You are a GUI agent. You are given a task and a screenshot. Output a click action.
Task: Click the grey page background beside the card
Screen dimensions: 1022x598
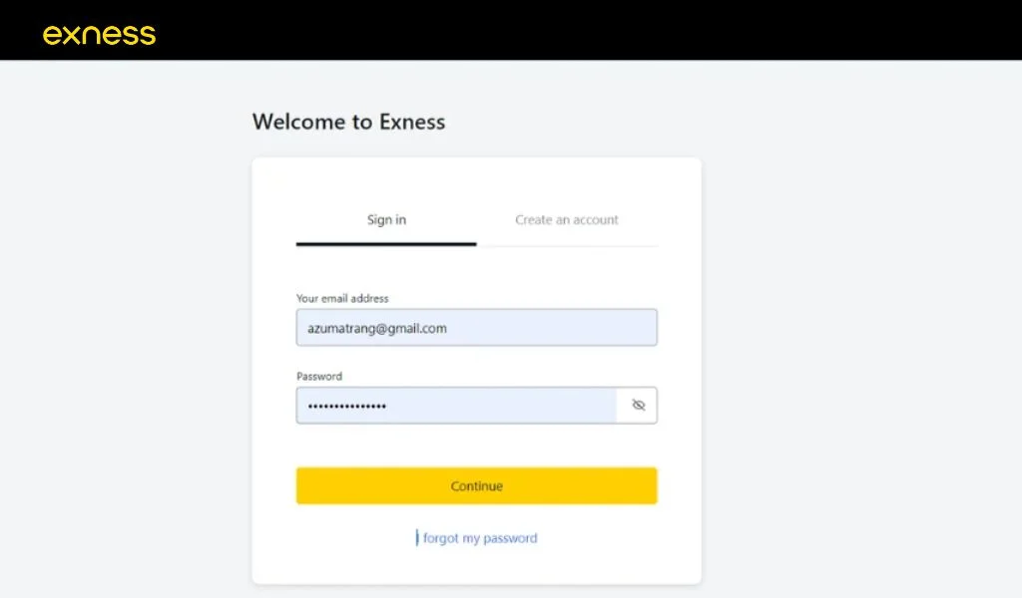[848, 349]
